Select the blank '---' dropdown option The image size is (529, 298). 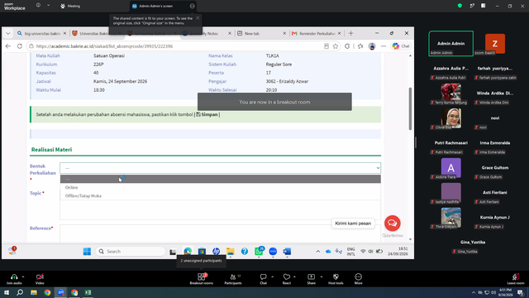[x=221, y=179]
